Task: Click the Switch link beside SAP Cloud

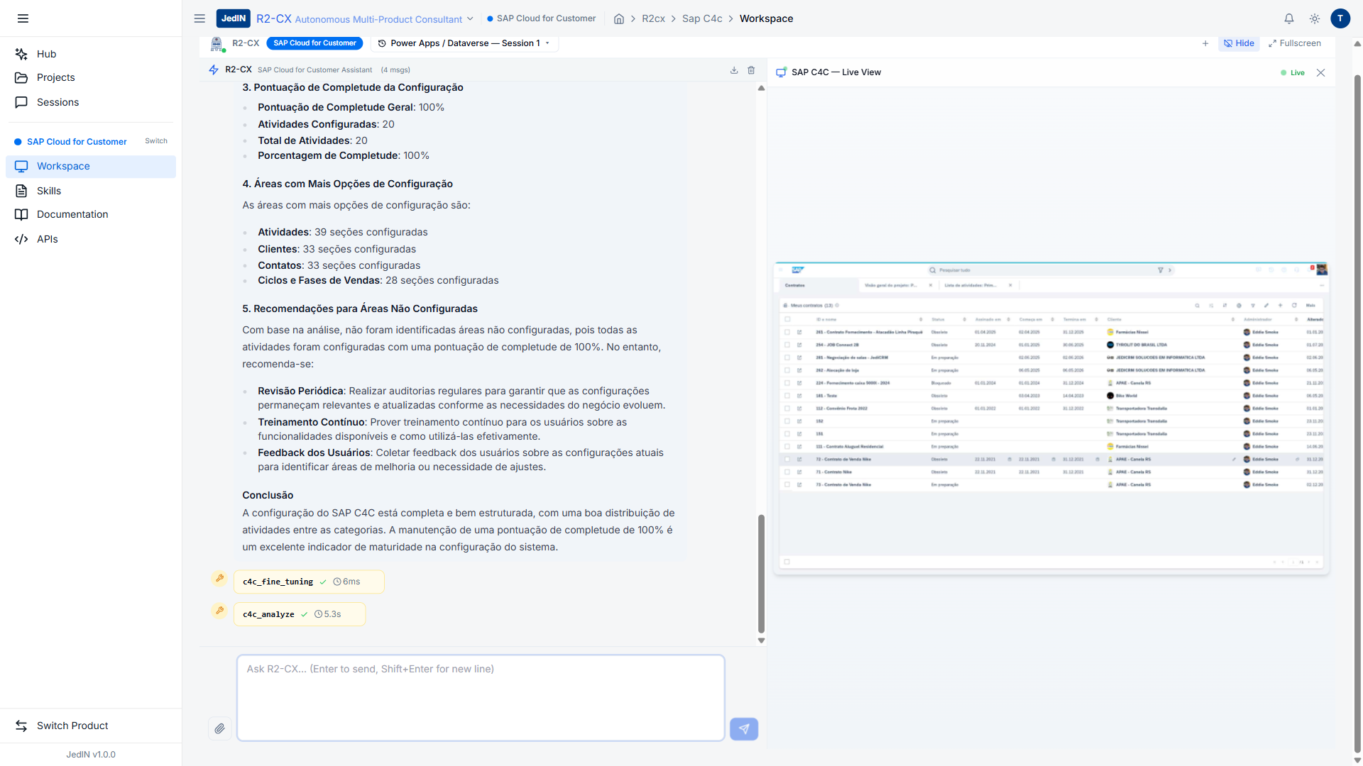Action: coord(156,141)
